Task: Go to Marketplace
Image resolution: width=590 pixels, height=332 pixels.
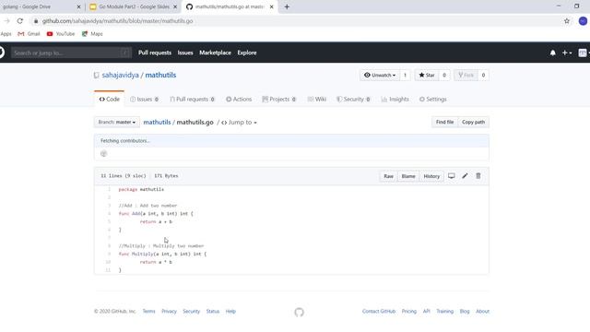Action: (215, 53)
